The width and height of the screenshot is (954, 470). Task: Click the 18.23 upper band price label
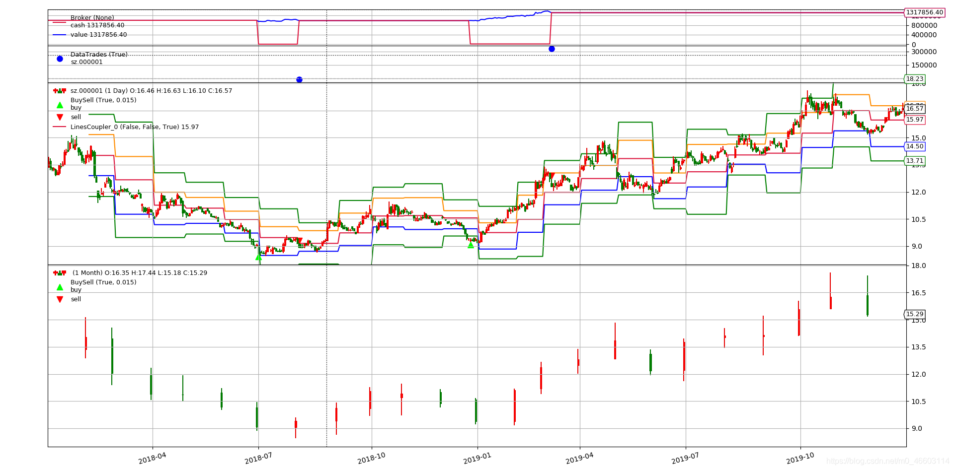916,78
